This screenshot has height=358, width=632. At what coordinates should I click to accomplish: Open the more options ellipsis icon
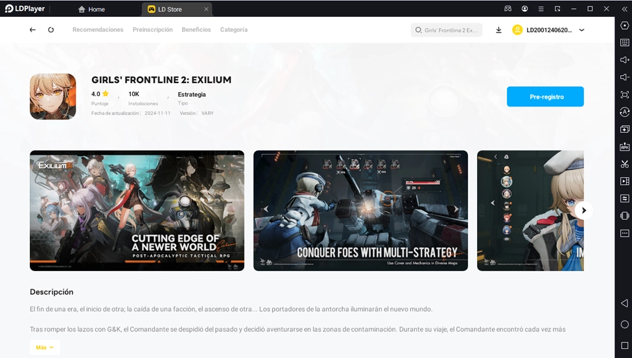pyautogui.click(x=625, y=233)
